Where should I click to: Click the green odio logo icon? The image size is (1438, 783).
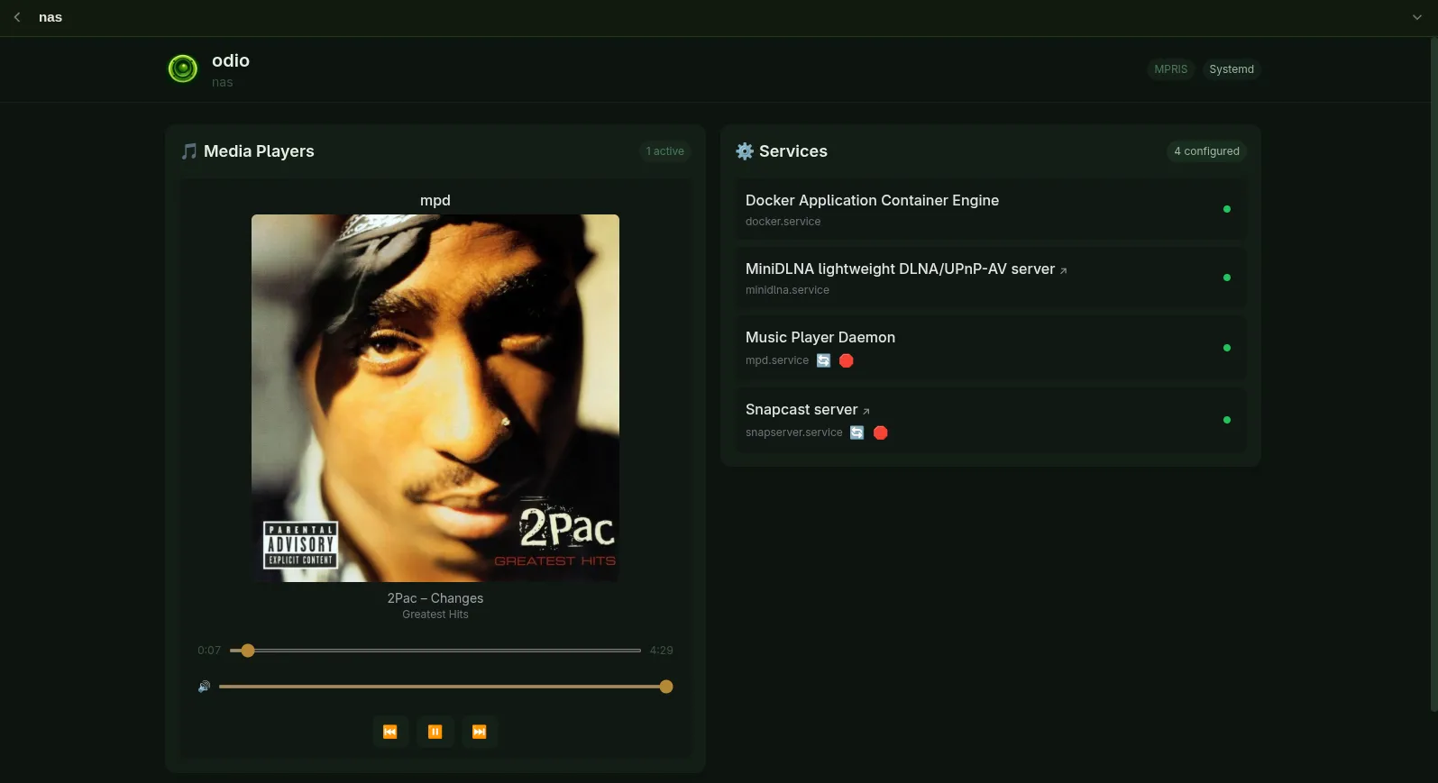[x=183, y=68]
